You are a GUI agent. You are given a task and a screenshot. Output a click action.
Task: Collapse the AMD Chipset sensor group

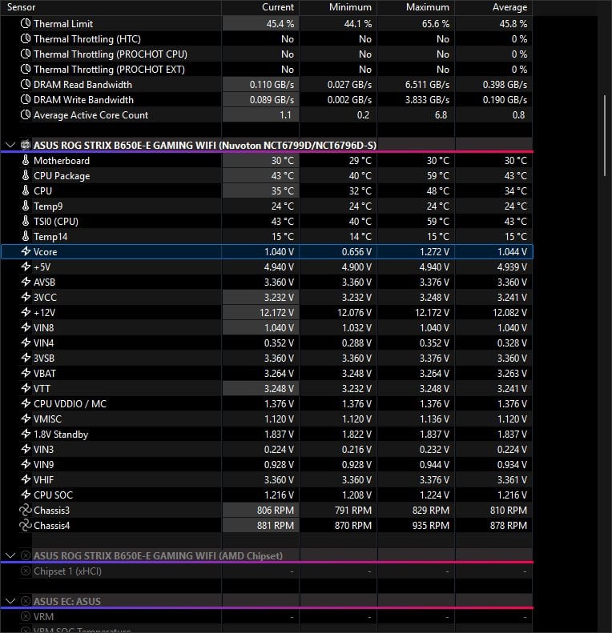tap(10, 555)
